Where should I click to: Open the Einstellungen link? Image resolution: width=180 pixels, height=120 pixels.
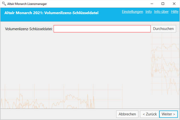pos(132,12)
